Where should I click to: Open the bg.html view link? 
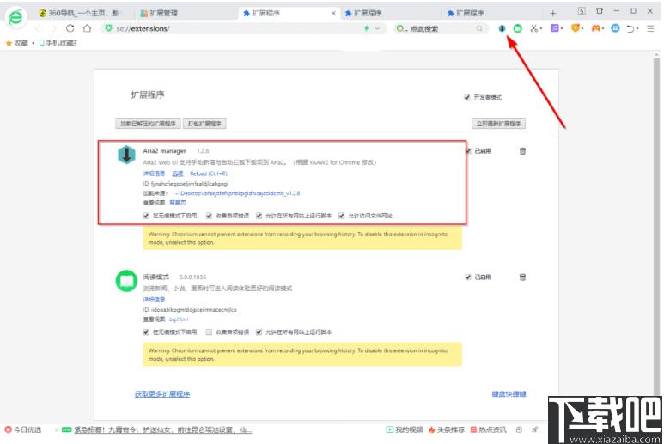(179, 319)
